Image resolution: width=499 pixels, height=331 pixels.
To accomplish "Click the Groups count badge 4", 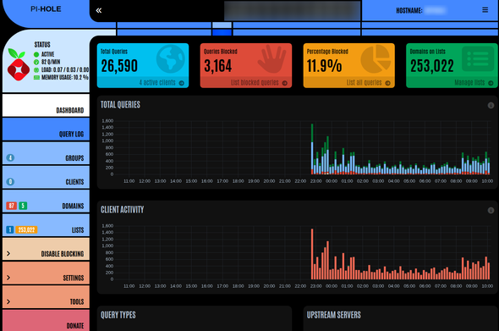I will click(x=10, y=157).
